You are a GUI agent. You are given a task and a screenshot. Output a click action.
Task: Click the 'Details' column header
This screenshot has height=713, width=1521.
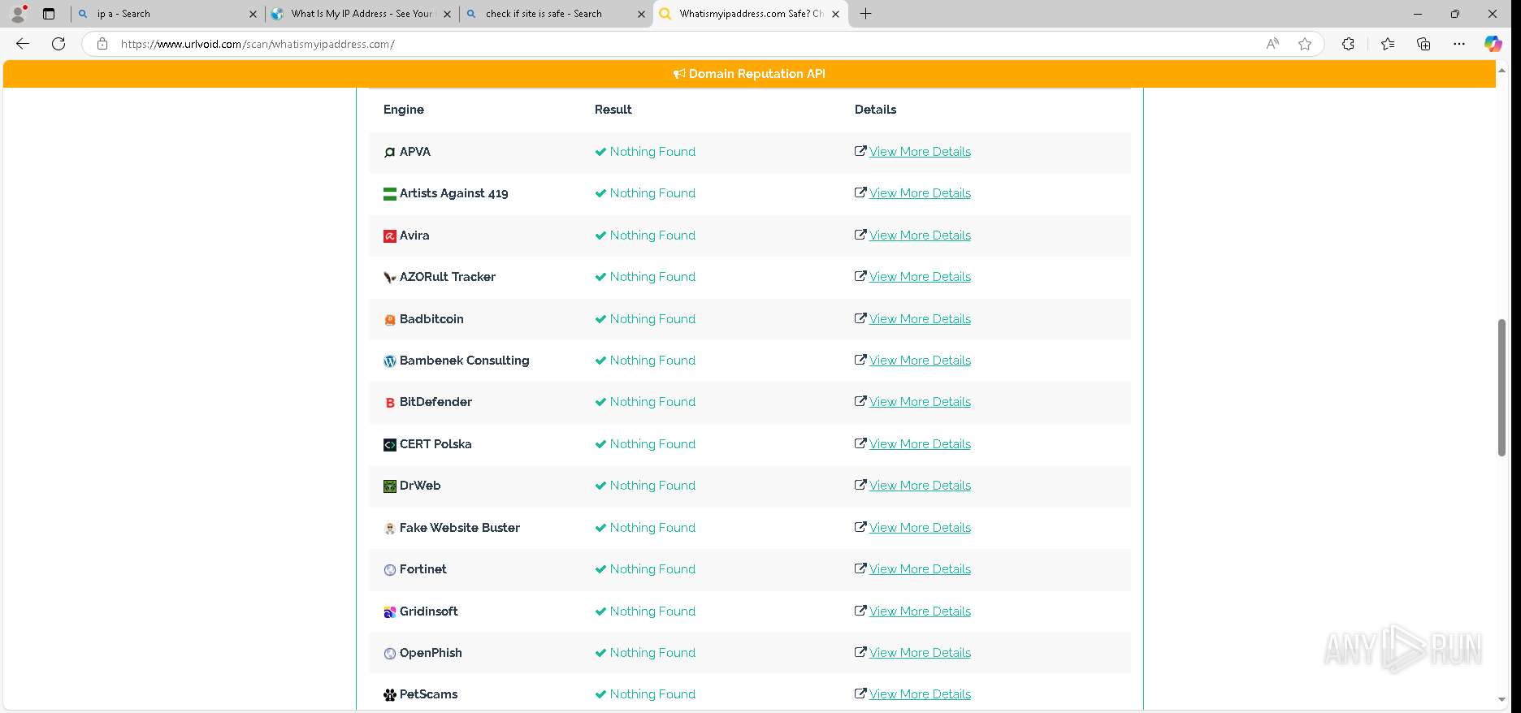[x=875, y=110]
